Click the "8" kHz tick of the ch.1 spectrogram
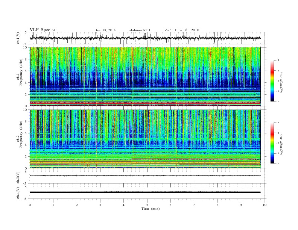This screenshot has height=230, width=298. pyautogui.click(x=26, y=59)
